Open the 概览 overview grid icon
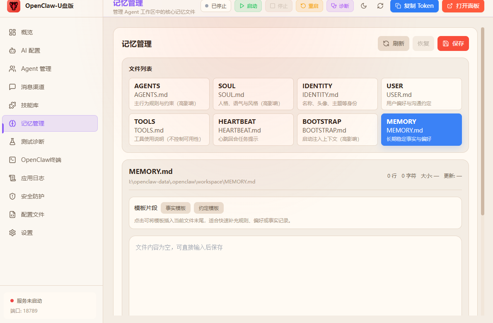Screen dimensions: 493x323 (x=12, y=32)
